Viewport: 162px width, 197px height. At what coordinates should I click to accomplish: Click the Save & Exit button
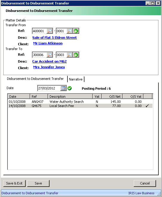[14, 183]
